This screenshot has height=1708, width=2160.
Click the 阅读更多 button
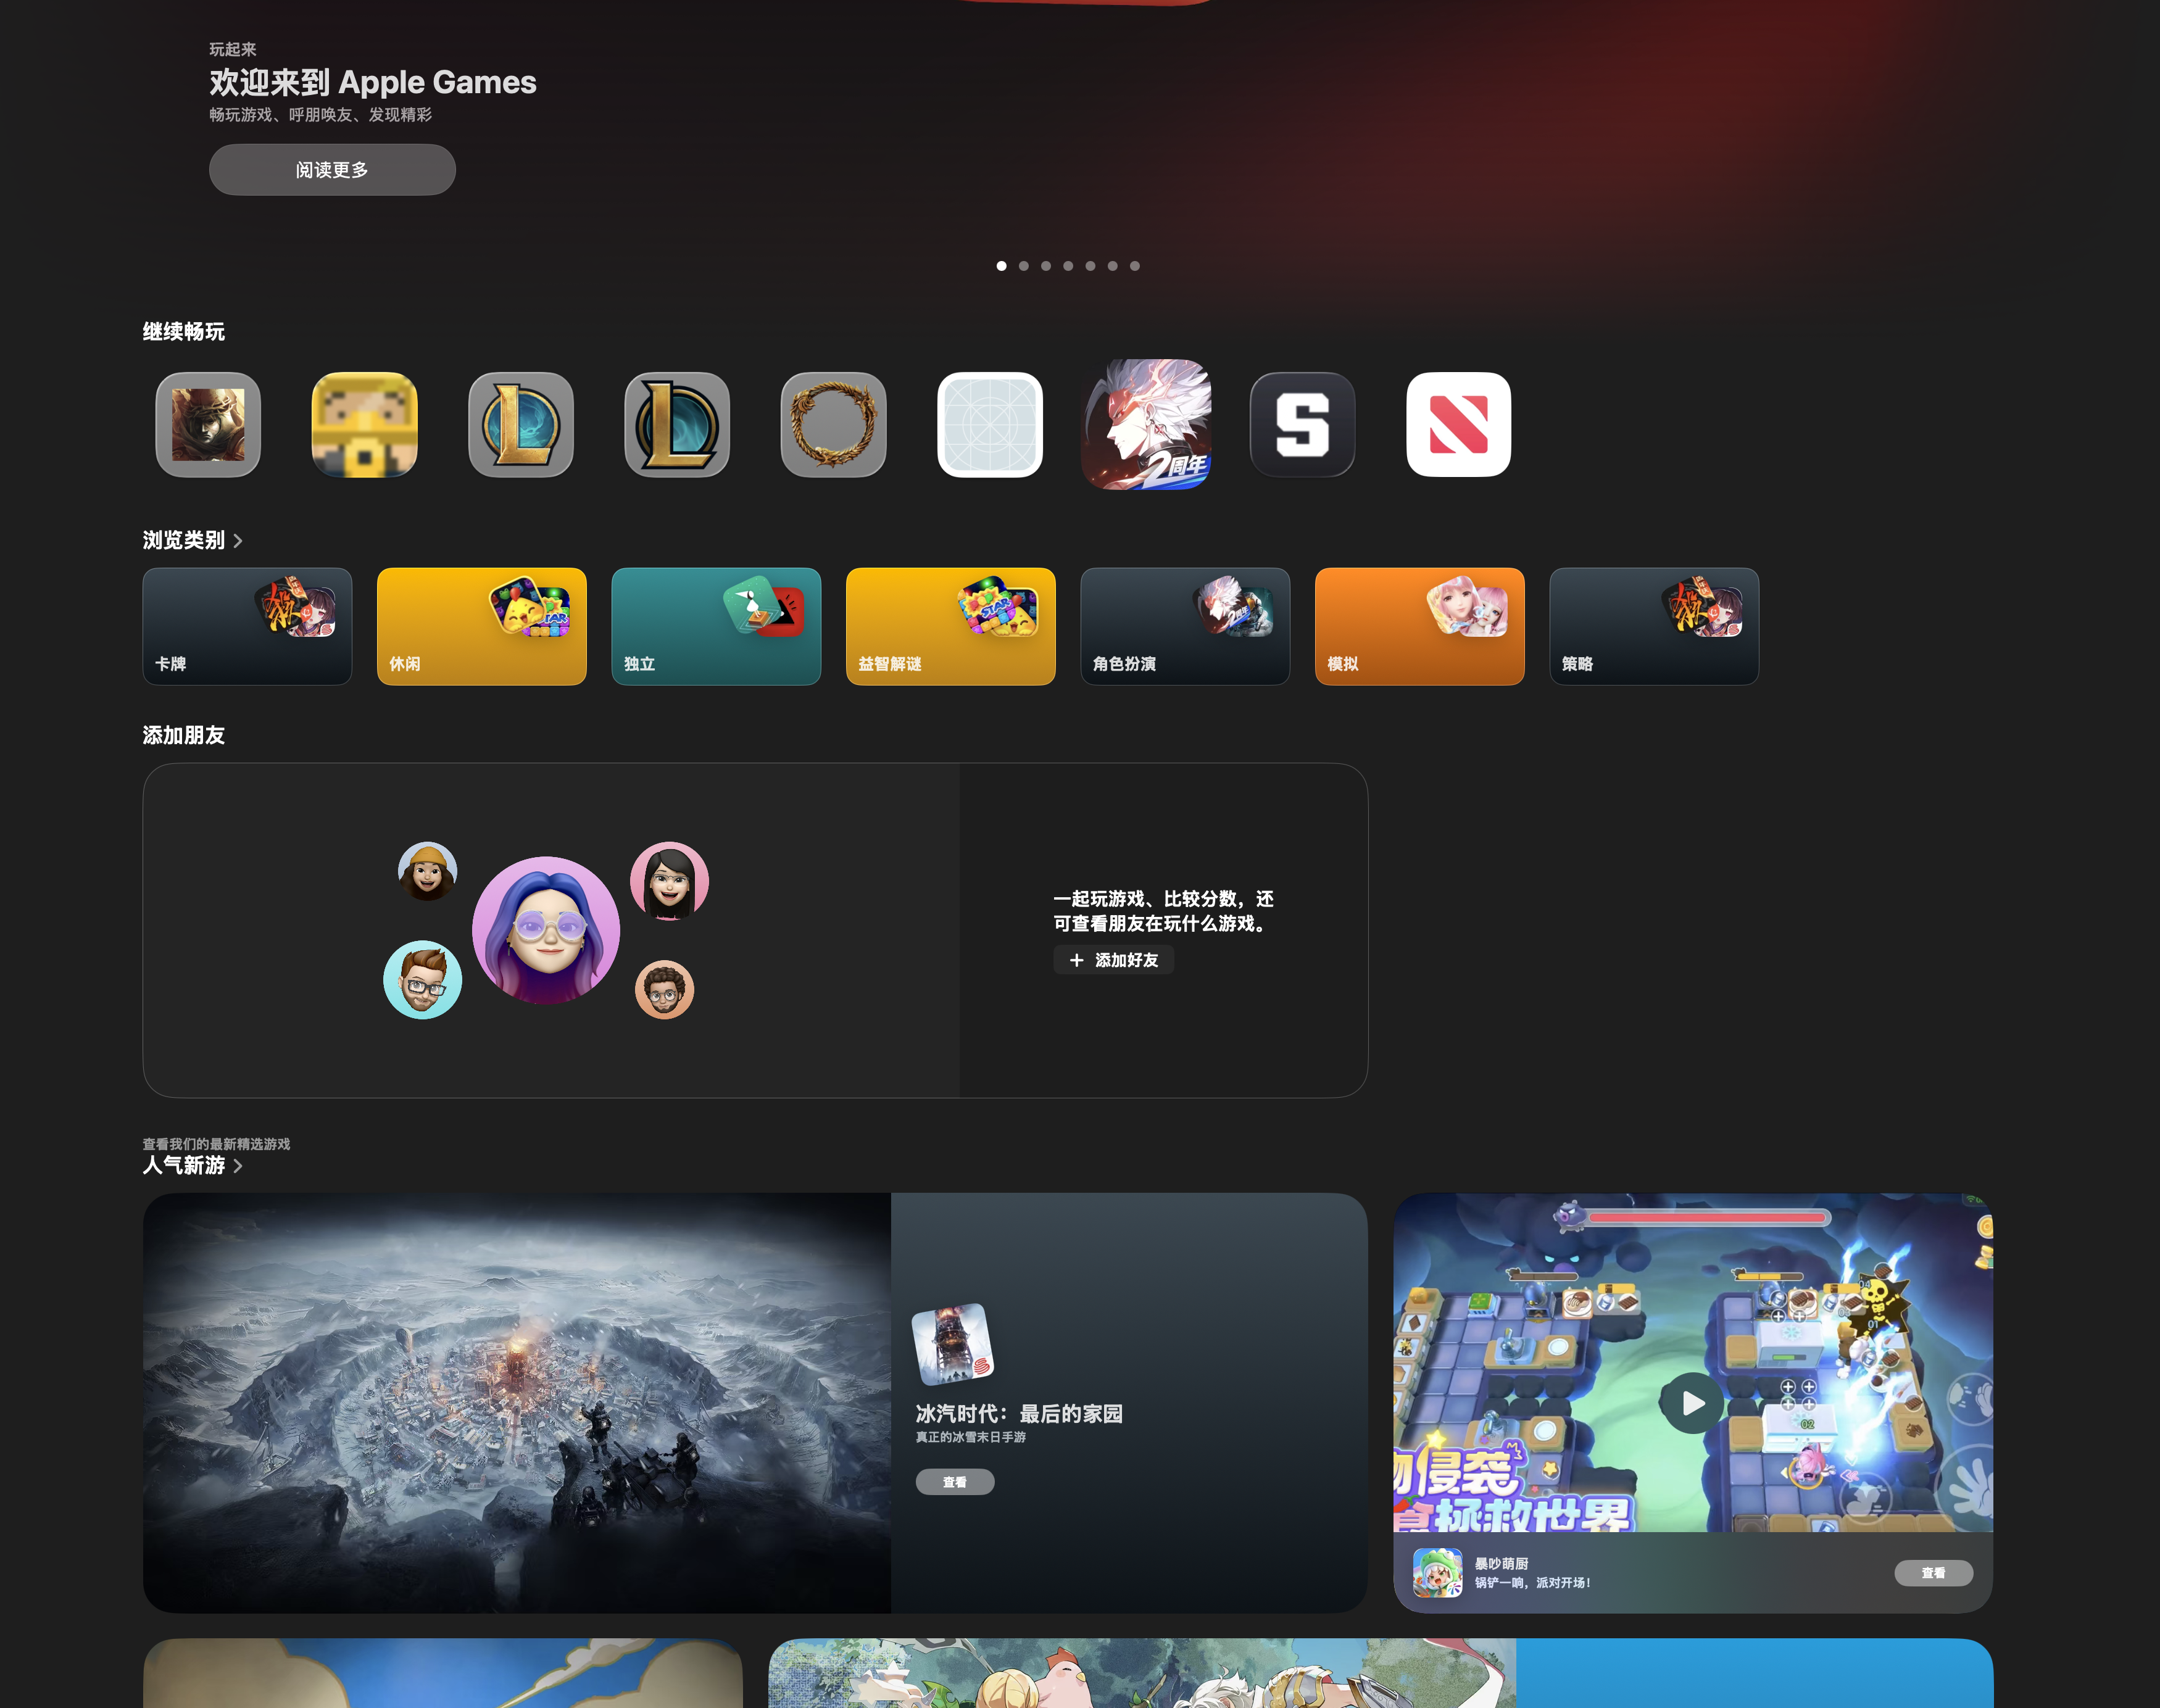coord(332,170)
